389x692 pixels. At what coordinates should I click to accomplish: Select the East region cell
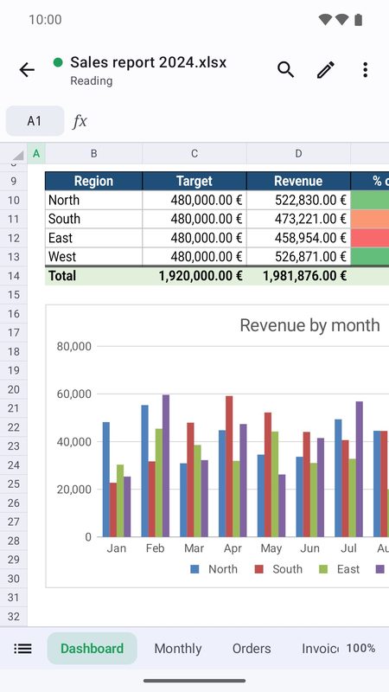[x=93, y=238]
